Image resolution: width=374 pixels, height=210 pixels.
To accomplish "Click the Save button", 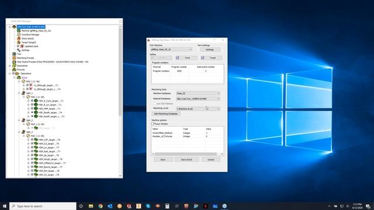I will (163, 159).
